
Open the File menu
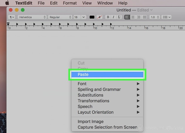point(41,3)
